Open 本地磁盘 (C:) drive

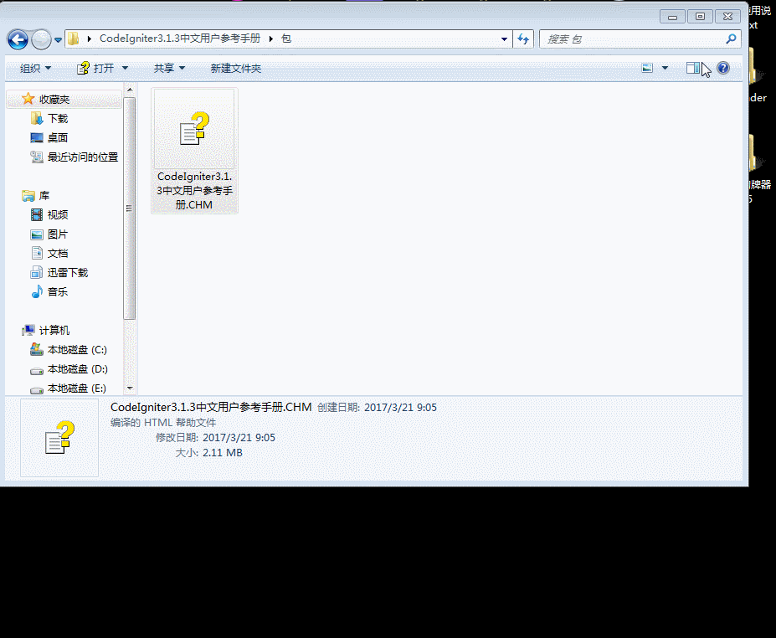pos(75,349)
